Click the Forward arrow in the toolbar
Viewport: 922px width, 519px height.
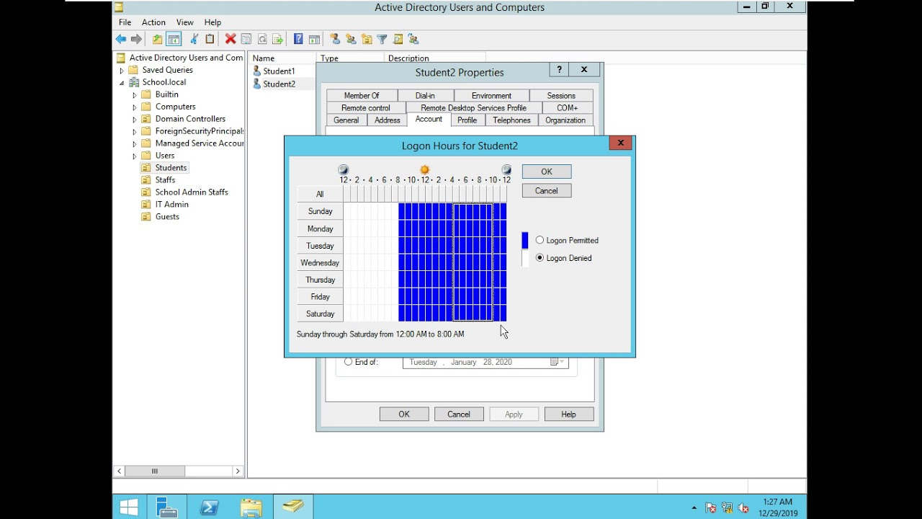(136, 39)
